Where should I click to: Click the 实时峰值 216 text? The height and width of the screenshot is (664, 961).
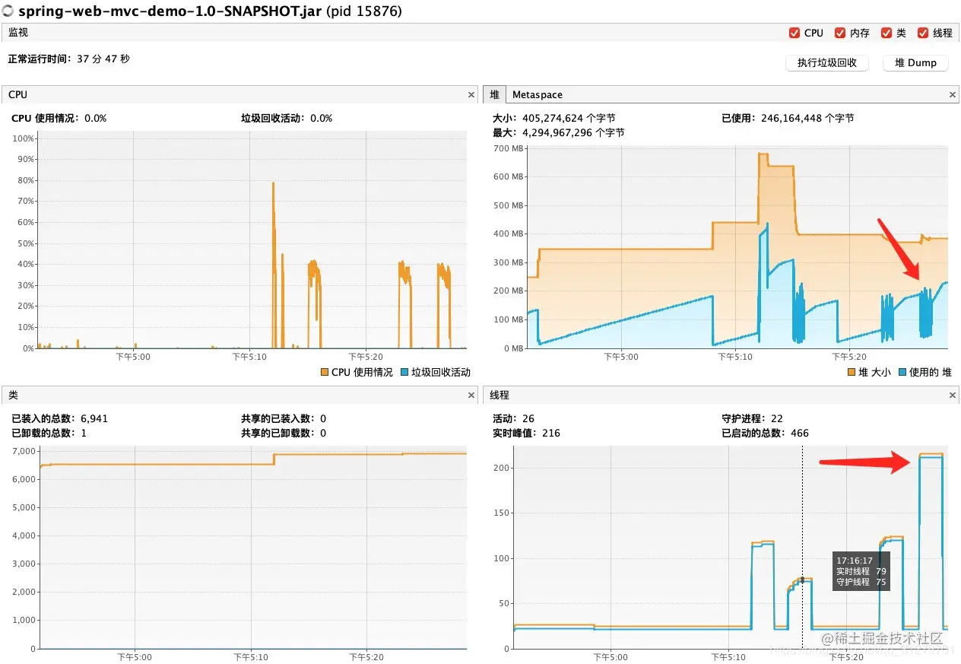(x=526, y=433)
